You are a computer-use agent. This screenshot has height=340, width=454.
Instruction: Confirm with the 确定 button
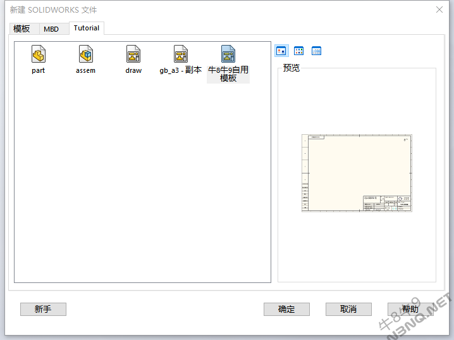tap(286, 309)
